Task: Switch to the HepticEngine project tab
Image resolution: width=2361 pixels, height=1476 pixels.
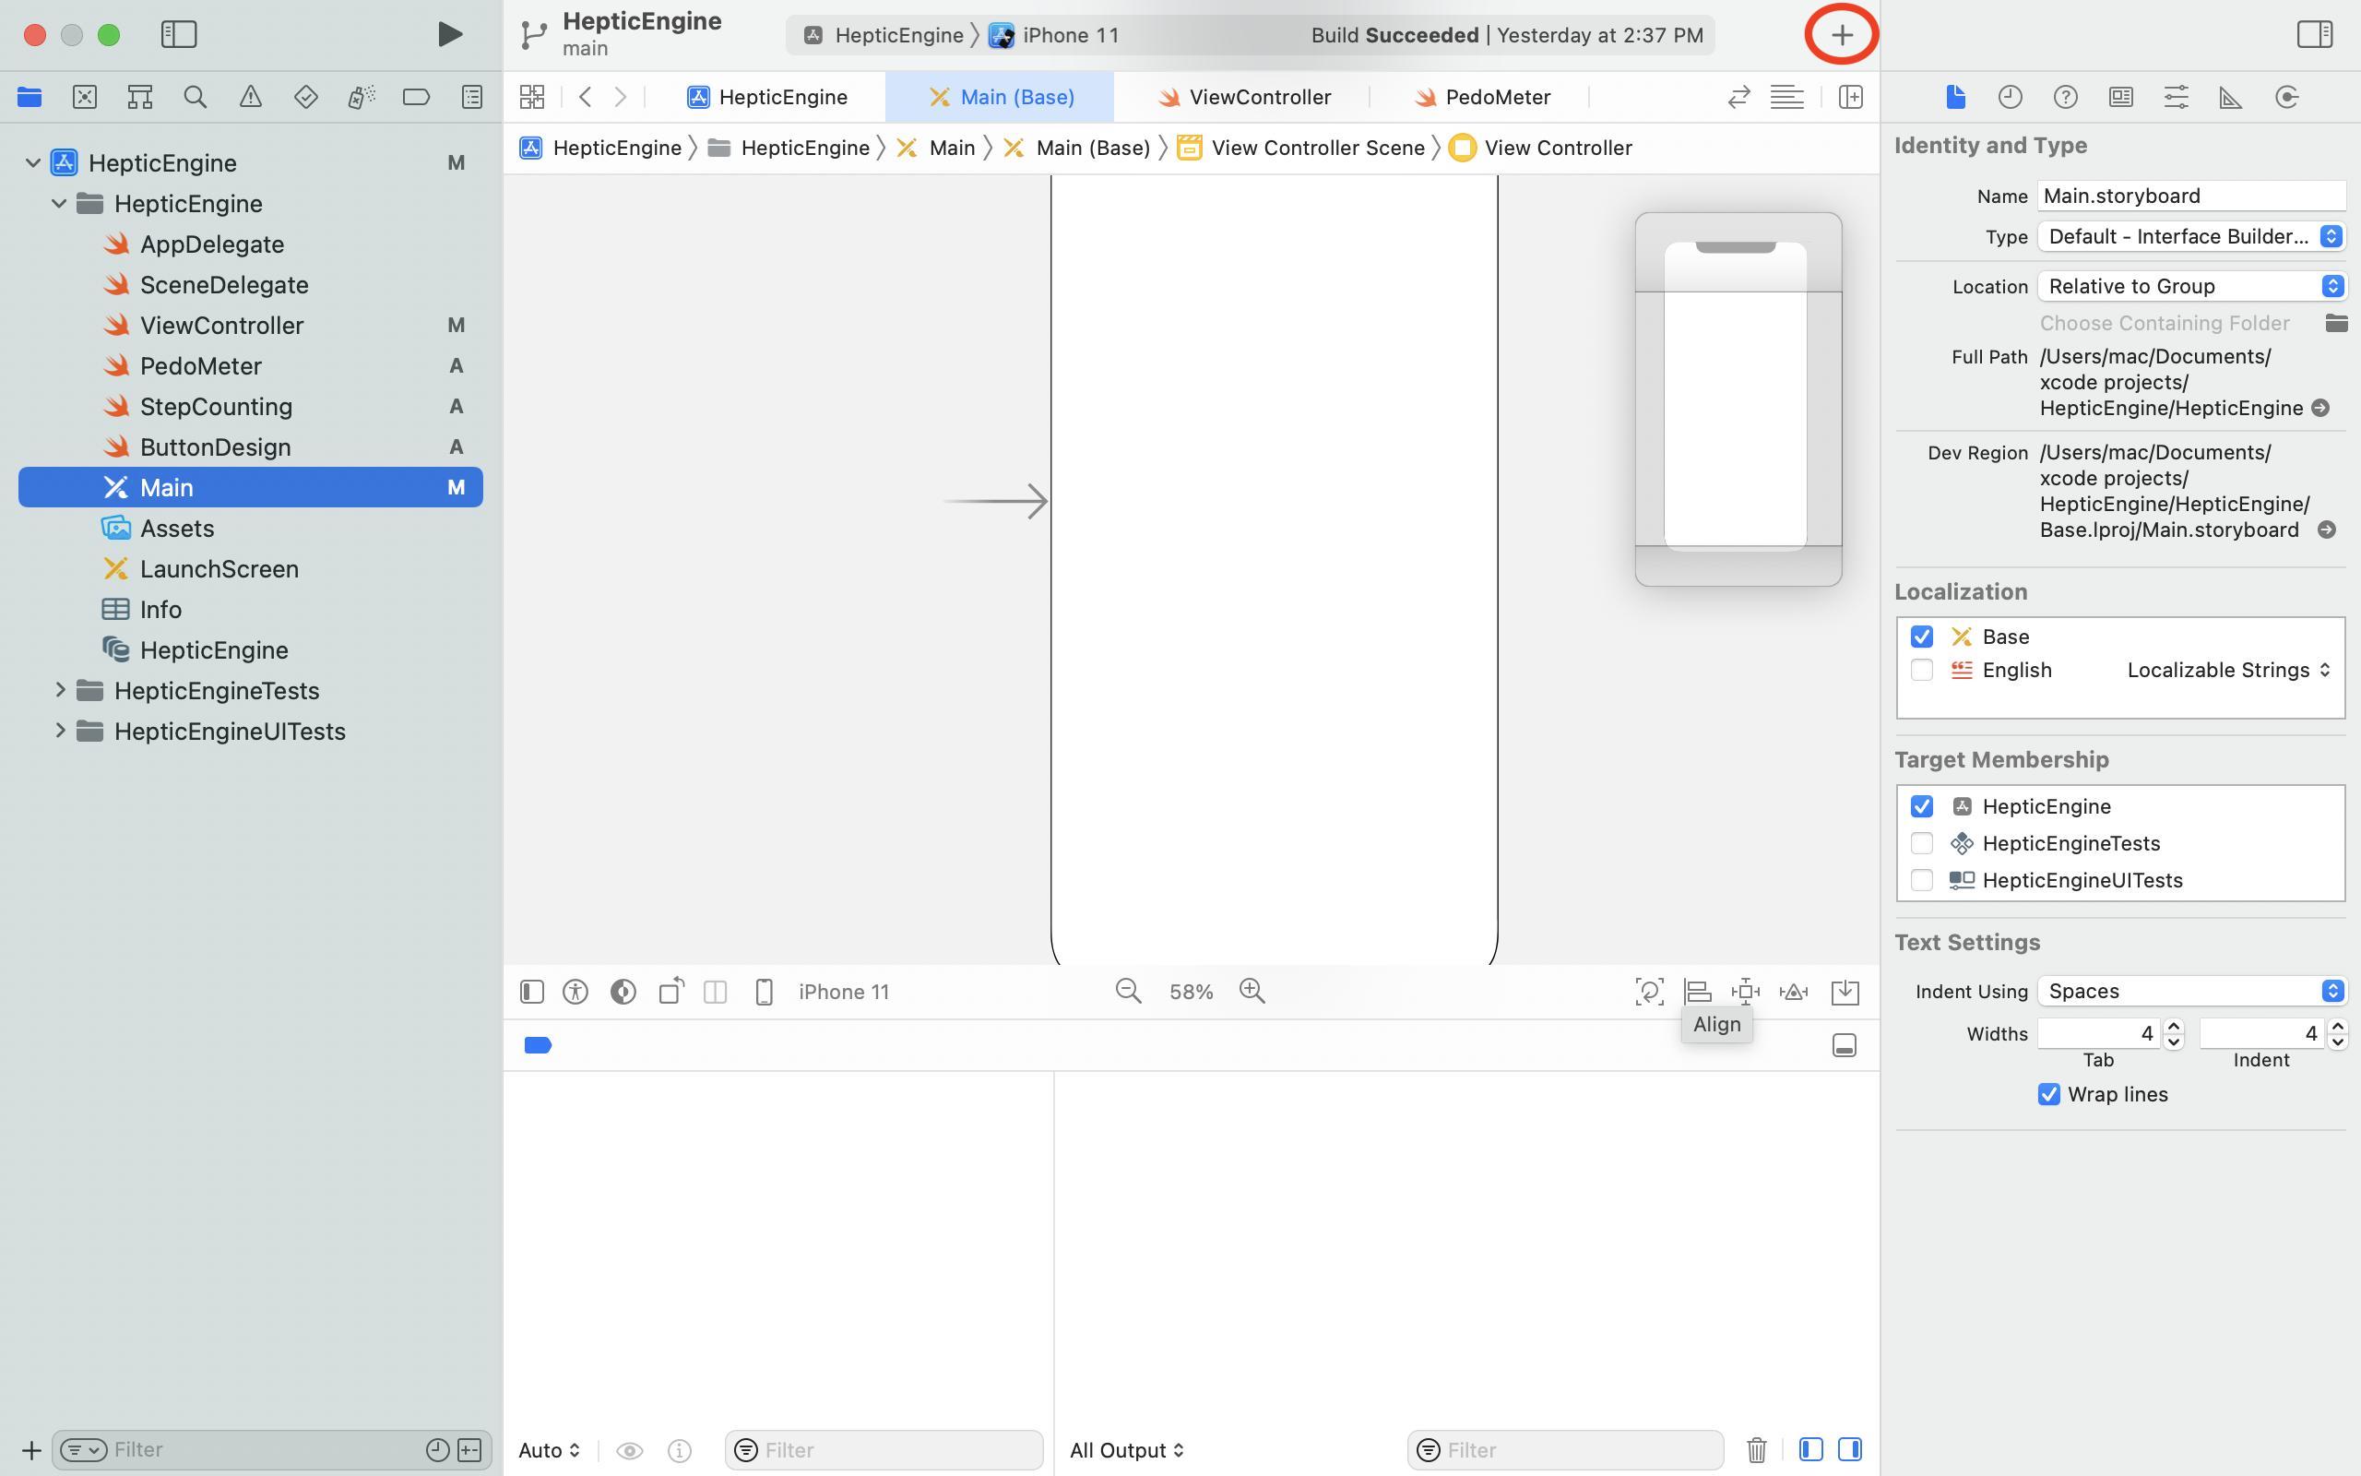Action: pos(766,97)
